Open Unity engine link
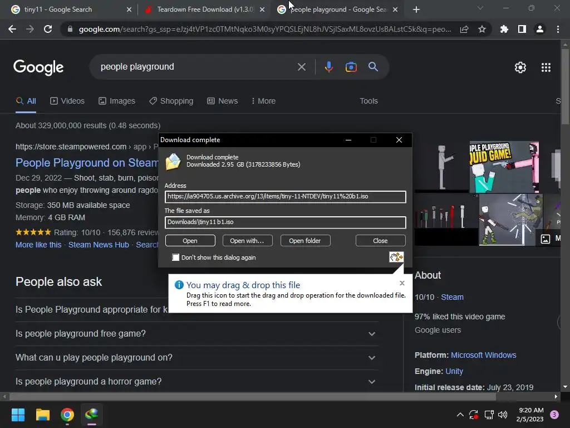The width and height of the screenshot is (570, 428). 454,371
